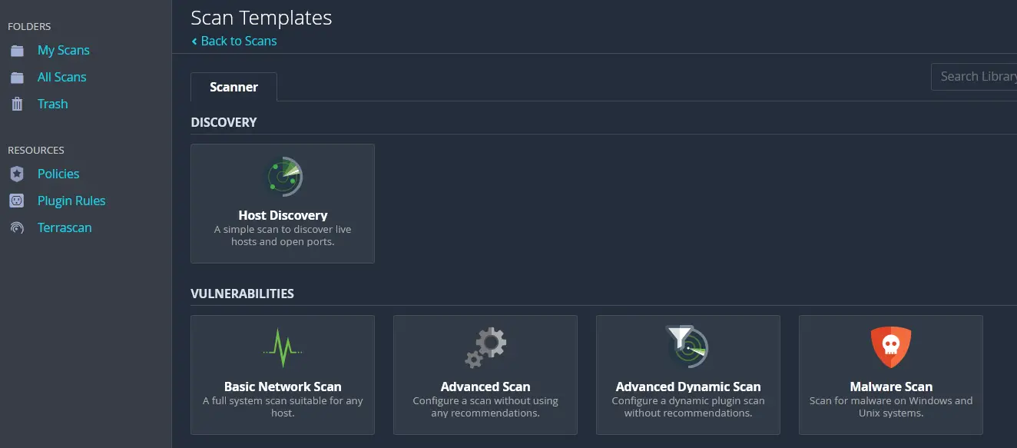Click 'A simple scan to discover live' description
The image size is (1017, 448).
[x=283, y=229]
